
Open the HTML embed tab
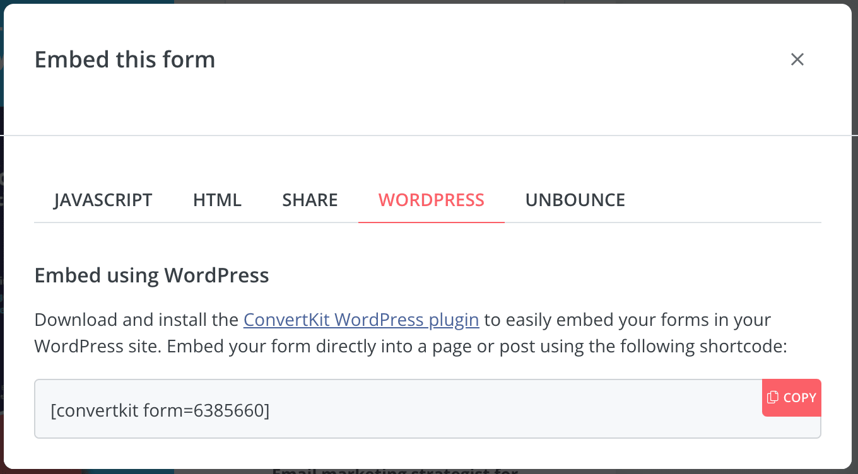217,200
